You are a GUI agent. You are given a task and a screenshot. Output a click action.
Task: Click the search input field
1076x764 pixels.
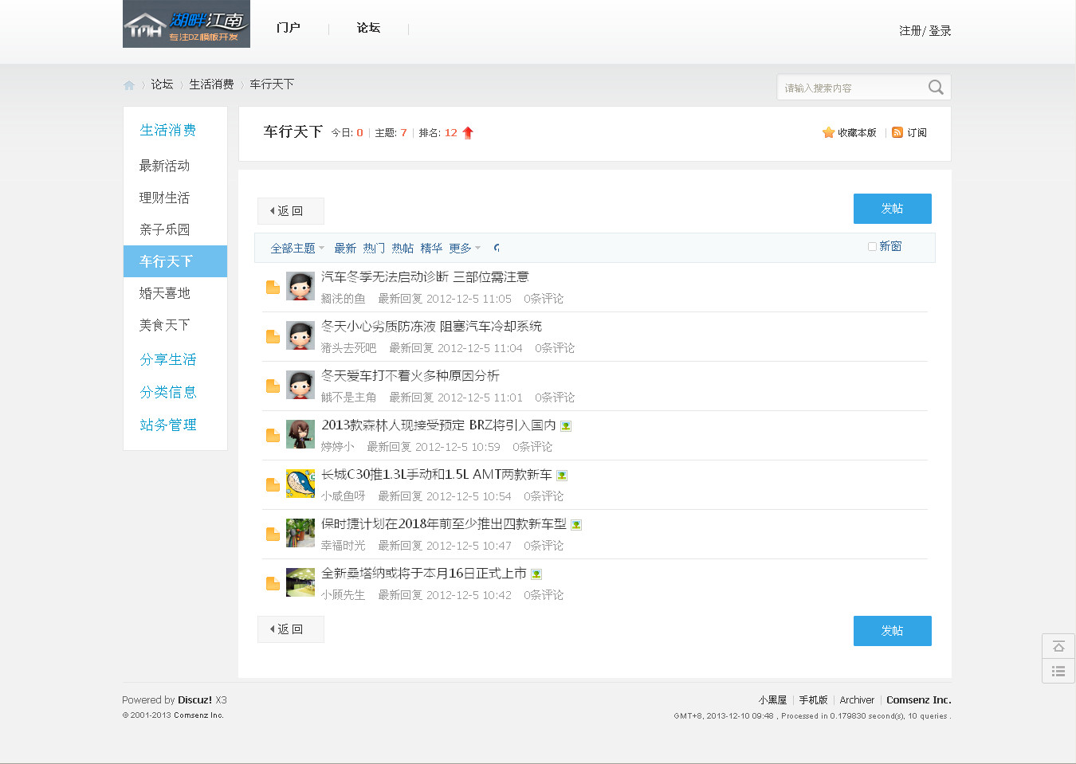coord(851,88)
